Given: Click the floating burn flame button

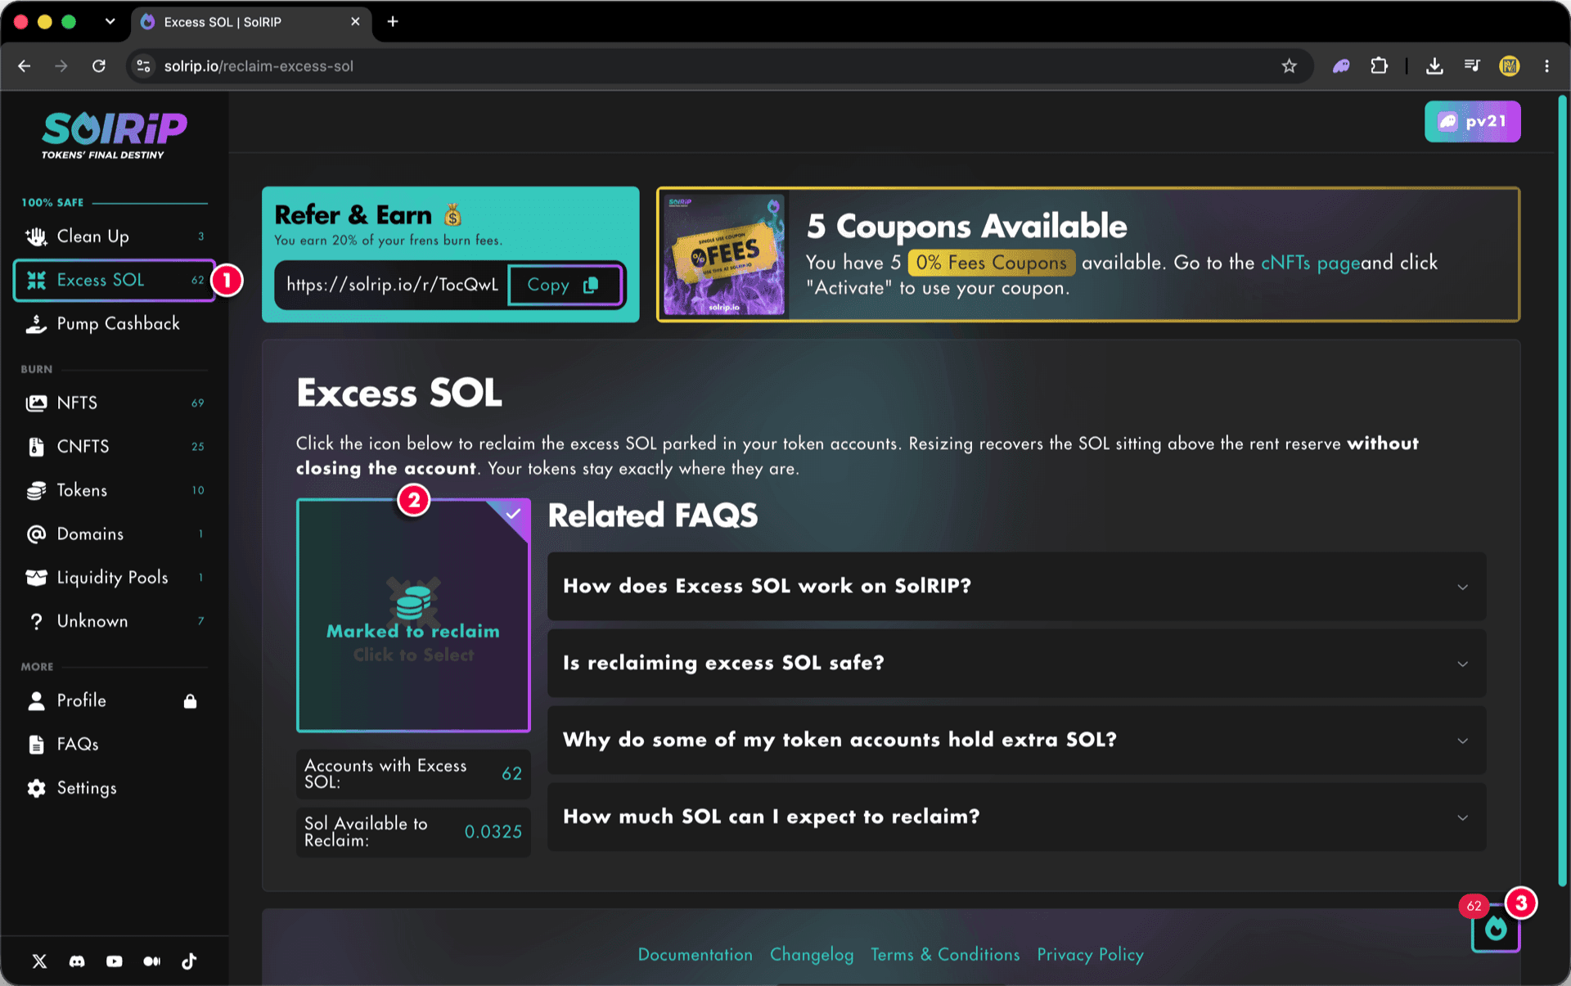Looking at the screenshot, I should point(1496,929).
